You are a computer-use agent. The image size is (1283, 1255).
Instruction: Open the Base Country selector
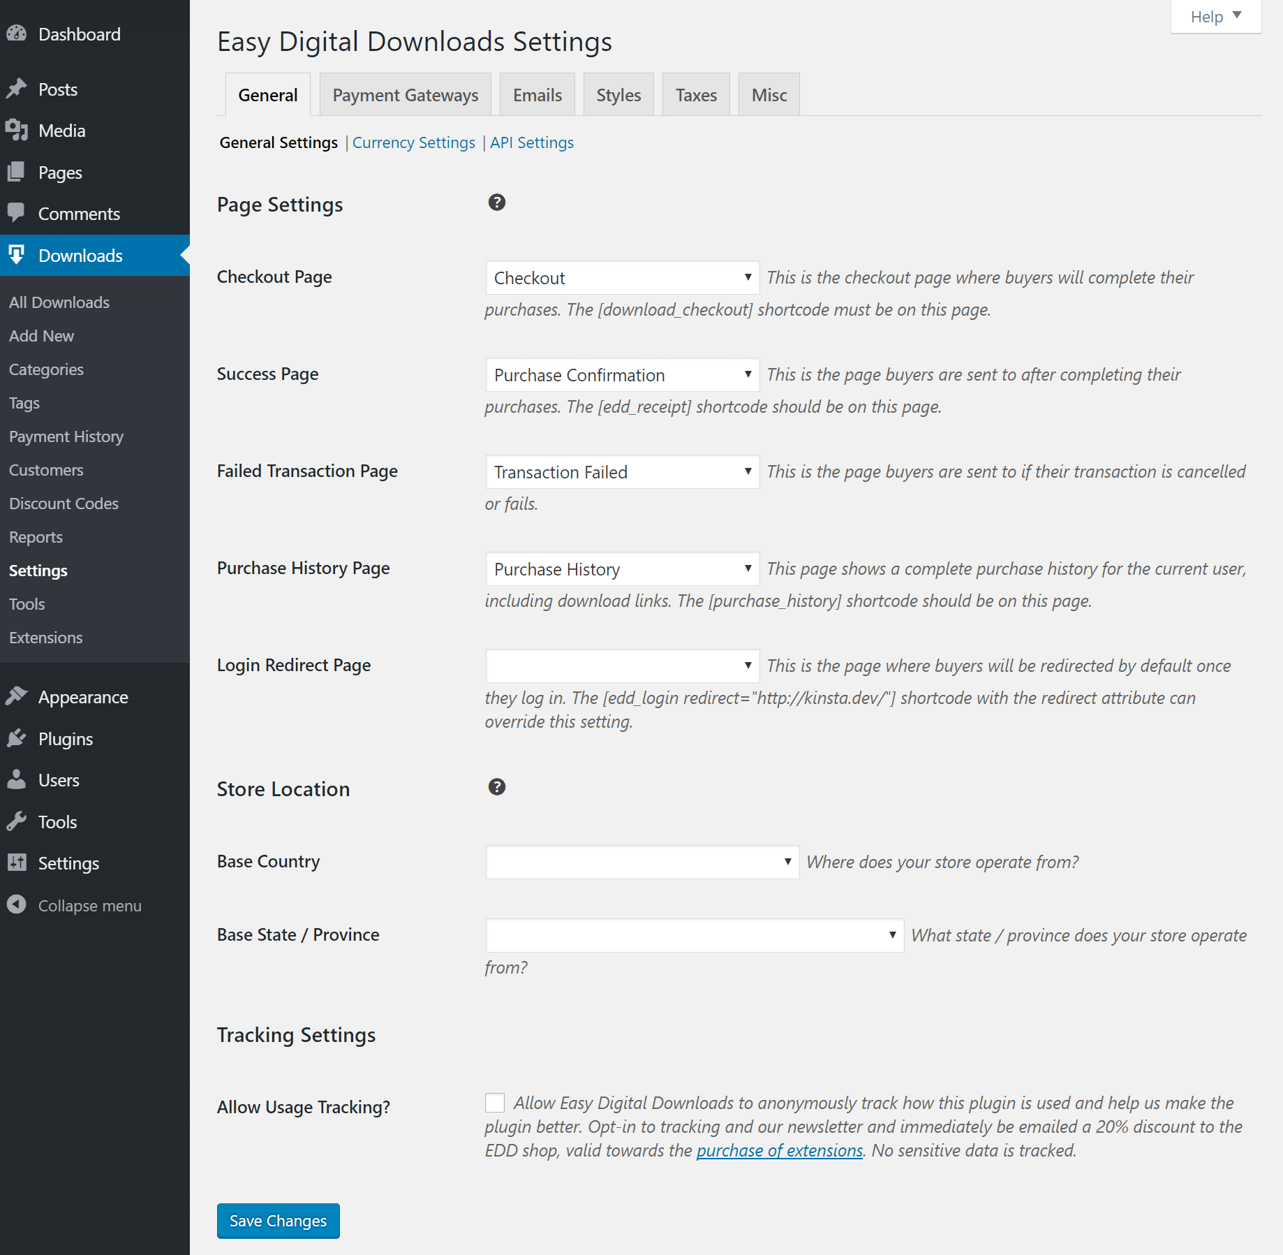click(x=641, y=862)
